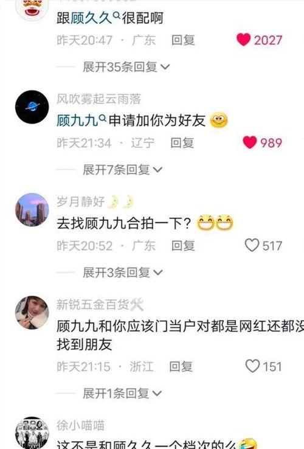Tap the heart outline beside 151

point(252,366)
